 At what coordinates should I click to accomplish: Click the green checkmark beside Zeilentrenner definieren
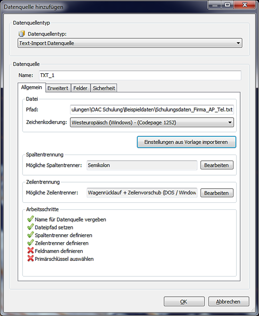pos(30,243)
